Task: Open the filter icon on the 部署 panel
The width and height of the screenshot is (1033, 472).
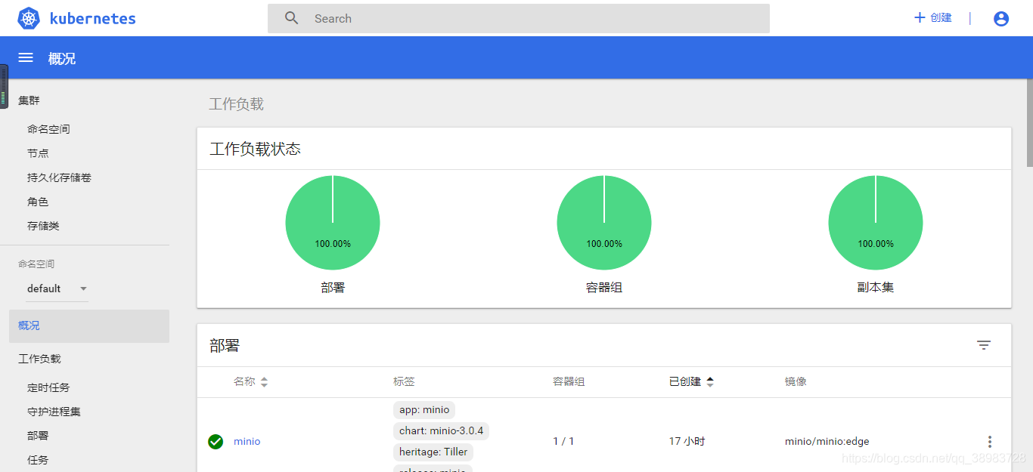Action: (984, 345)
